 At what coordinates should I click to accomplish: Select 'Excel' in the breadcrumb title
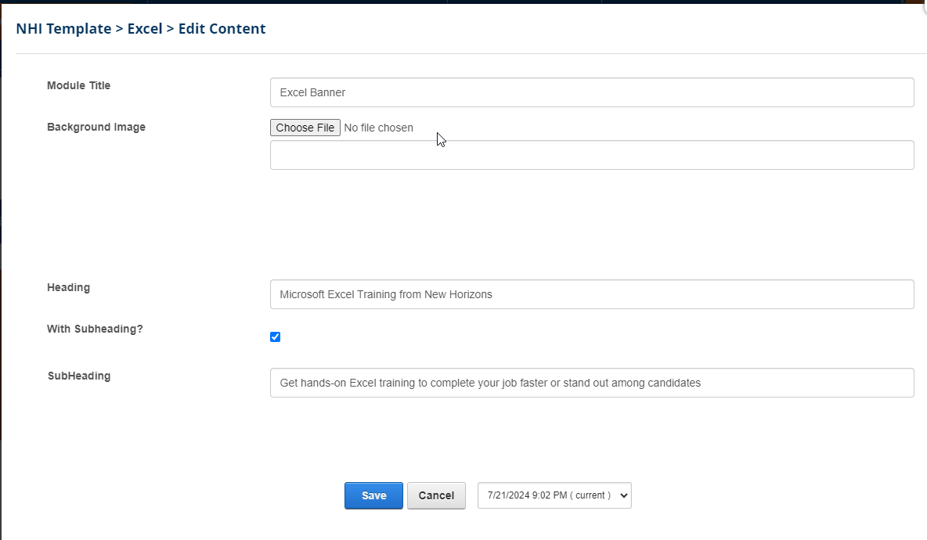[x=145, y=29]
